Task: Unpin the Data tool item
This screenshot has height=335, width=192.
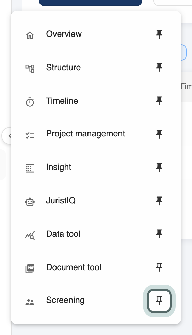Action: point(159,234)
